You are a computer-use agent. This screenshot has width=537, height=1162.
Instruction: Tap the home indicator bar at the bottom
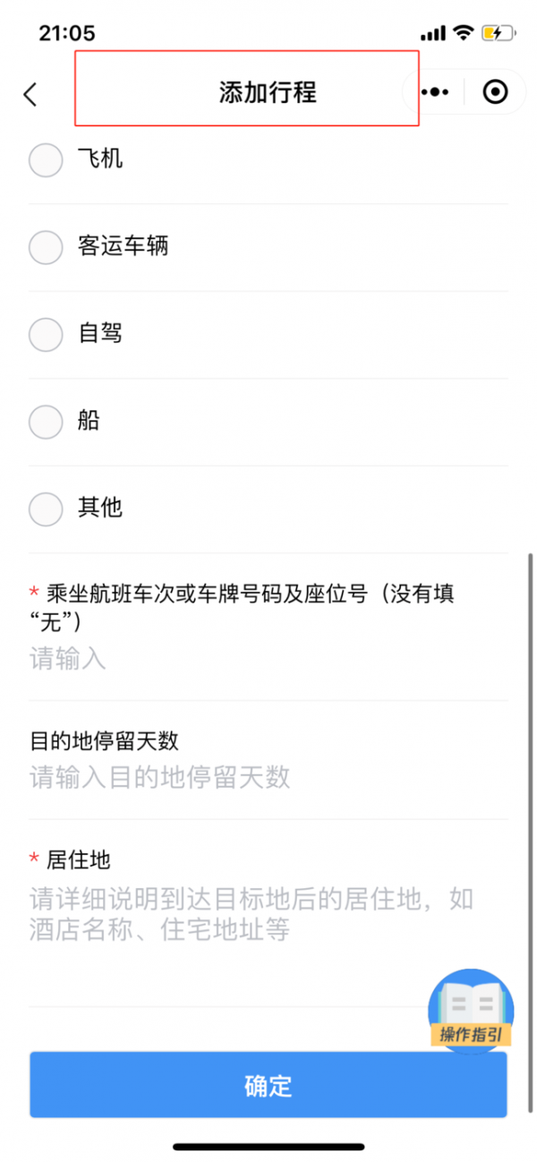pyautogui.click(x=268, y=1146)
